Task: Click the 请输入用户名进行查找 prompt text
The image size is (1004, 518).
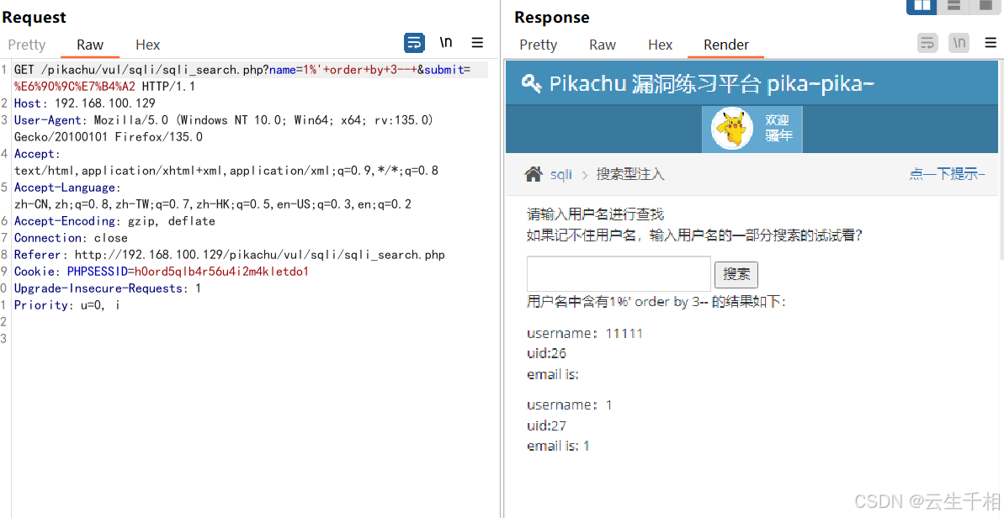Action: (x=596, y=214)
